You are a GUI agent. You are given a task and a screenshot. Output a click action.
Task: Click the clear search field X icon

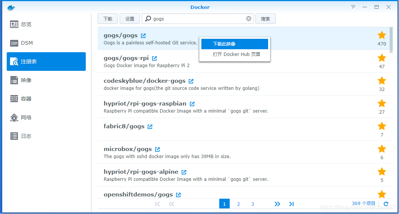(249, 19)
